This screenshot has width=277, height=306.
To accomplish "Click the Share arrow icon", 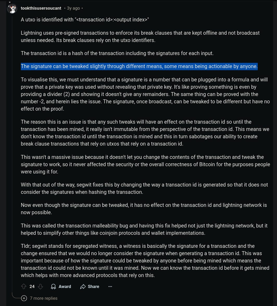I will coord(83,286).
